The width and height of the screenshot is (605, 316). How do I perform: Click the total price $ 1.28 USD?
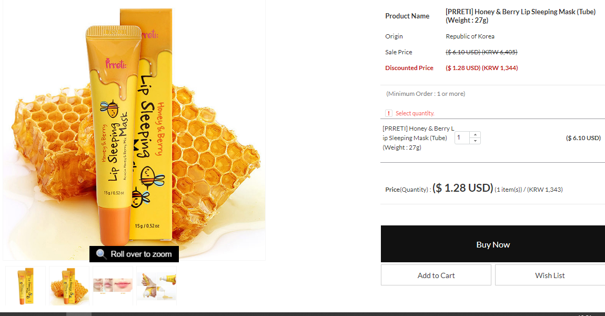click(462, 188)
